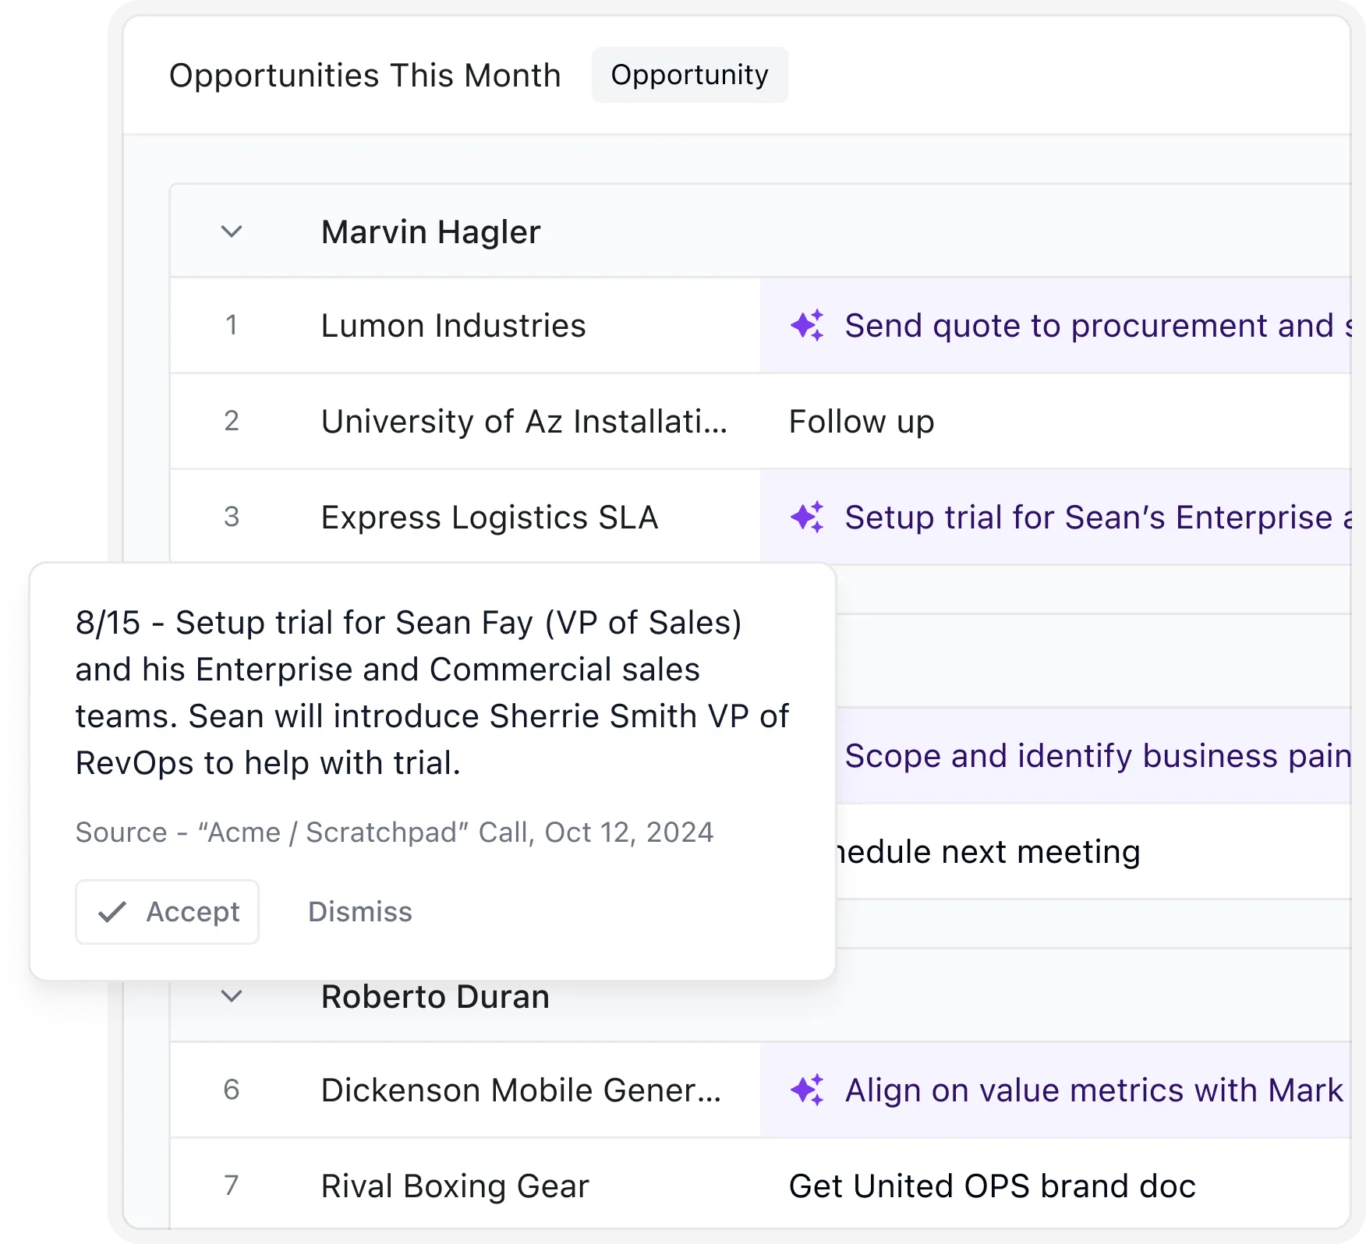Viewport: 1366px width, 1244px height.
Task: Click the 'Send quote to procurement' suggestion
Action: tap(1056, 326)
